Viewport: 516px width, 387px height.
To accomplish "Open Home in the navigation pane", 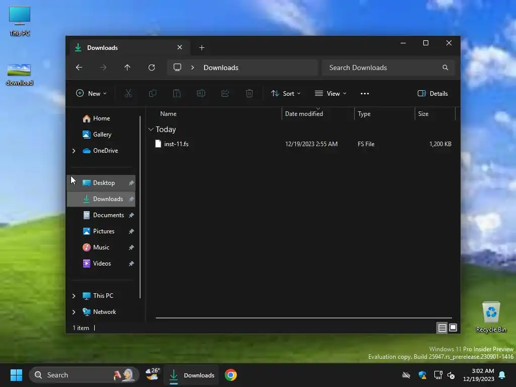I will tap(101, 118).
